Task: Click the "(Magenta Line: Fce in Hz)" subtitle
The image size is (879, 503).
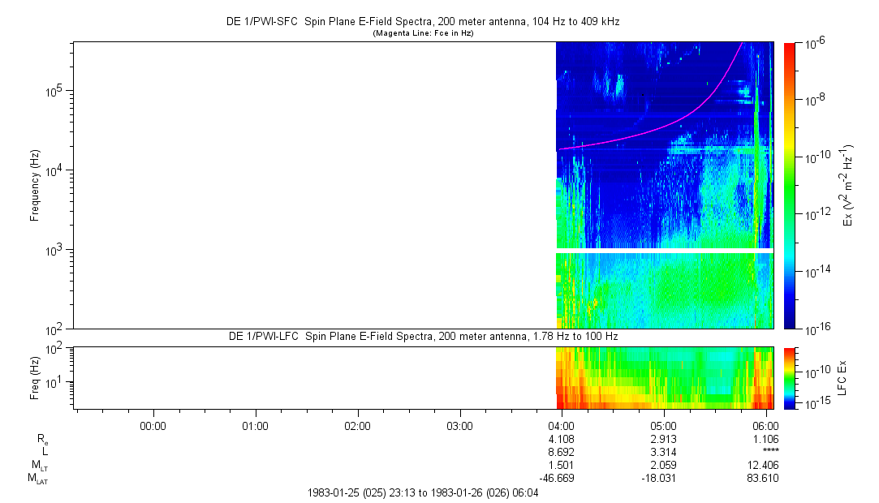Action: [x=422, y=33]
